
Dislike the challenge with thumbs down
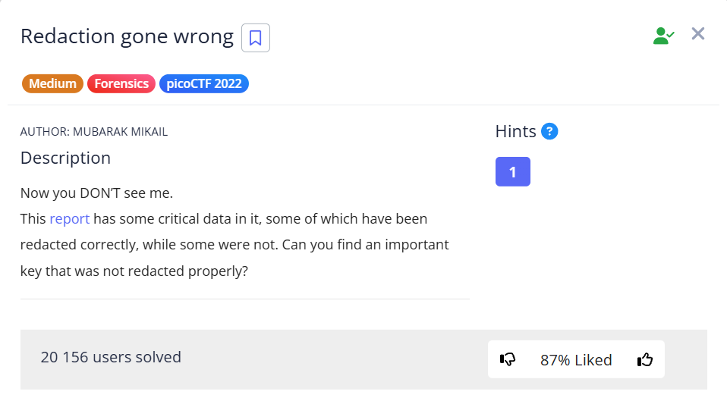click(508, 359)
